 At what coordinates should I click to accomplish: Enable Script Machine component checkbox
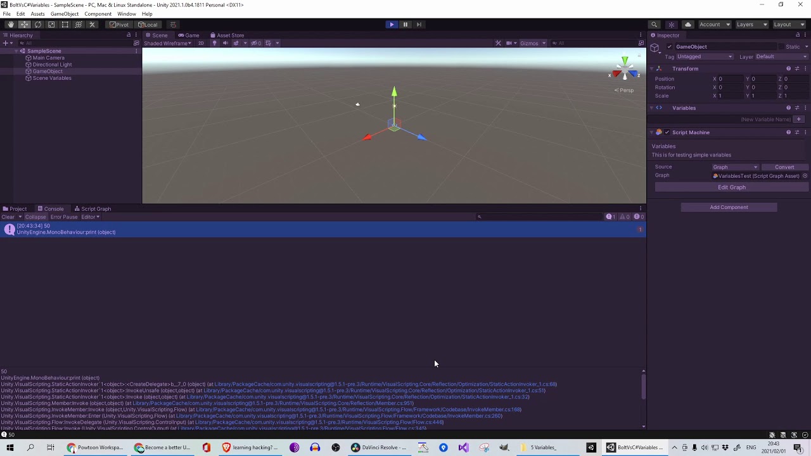(667, 132)
